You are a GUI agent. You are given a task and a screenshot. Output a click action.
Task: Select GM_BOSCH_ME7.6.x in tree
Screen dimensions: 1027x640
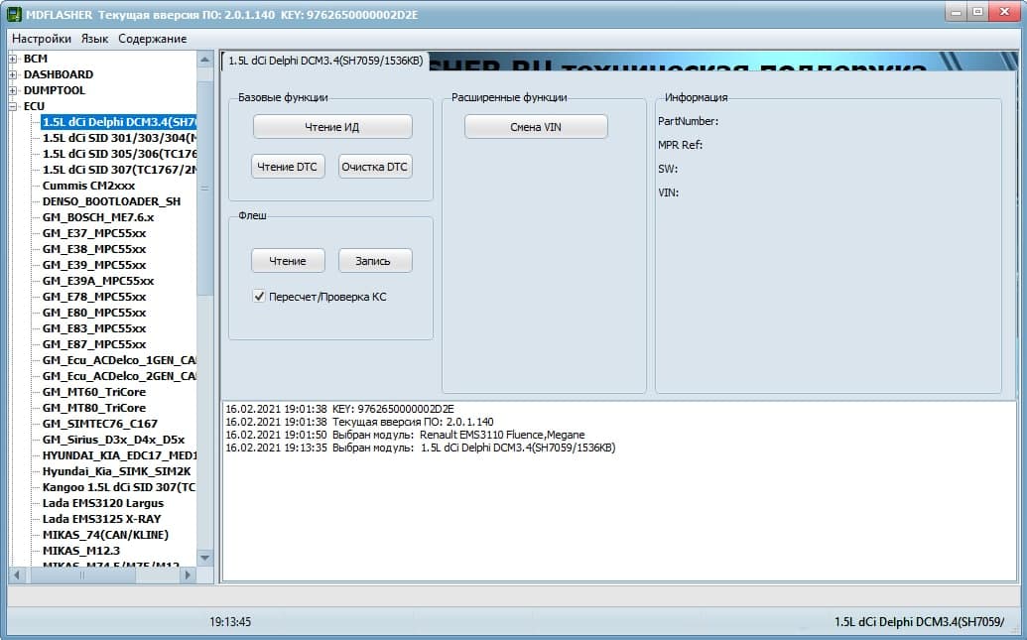98,217
